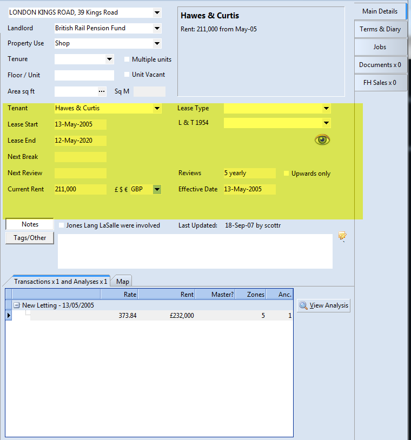Click the edit notes pencil icon
This screenshot has width=411, height=440.
pyautogui.click(x=342, y=236)
